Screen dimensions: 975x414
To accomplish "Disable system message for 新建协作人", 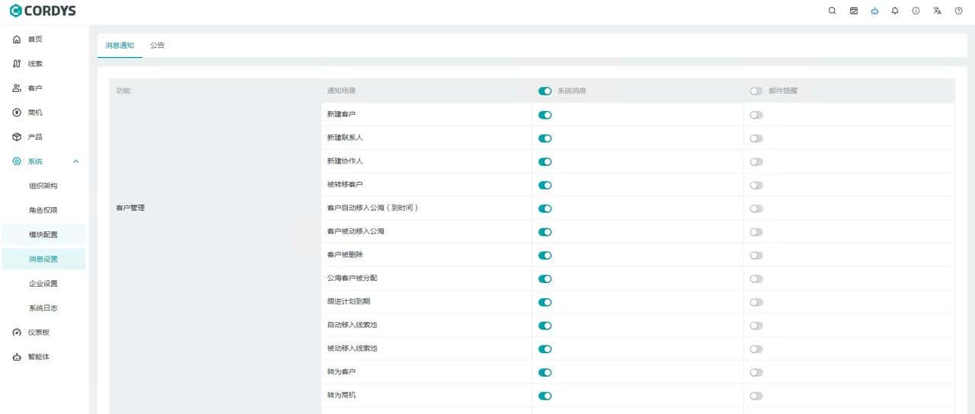I will (545, 162).
